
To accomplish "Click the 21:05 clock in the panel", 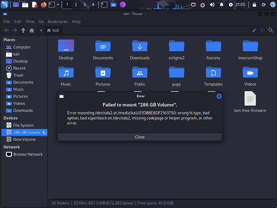I will [x=240, y=5].
